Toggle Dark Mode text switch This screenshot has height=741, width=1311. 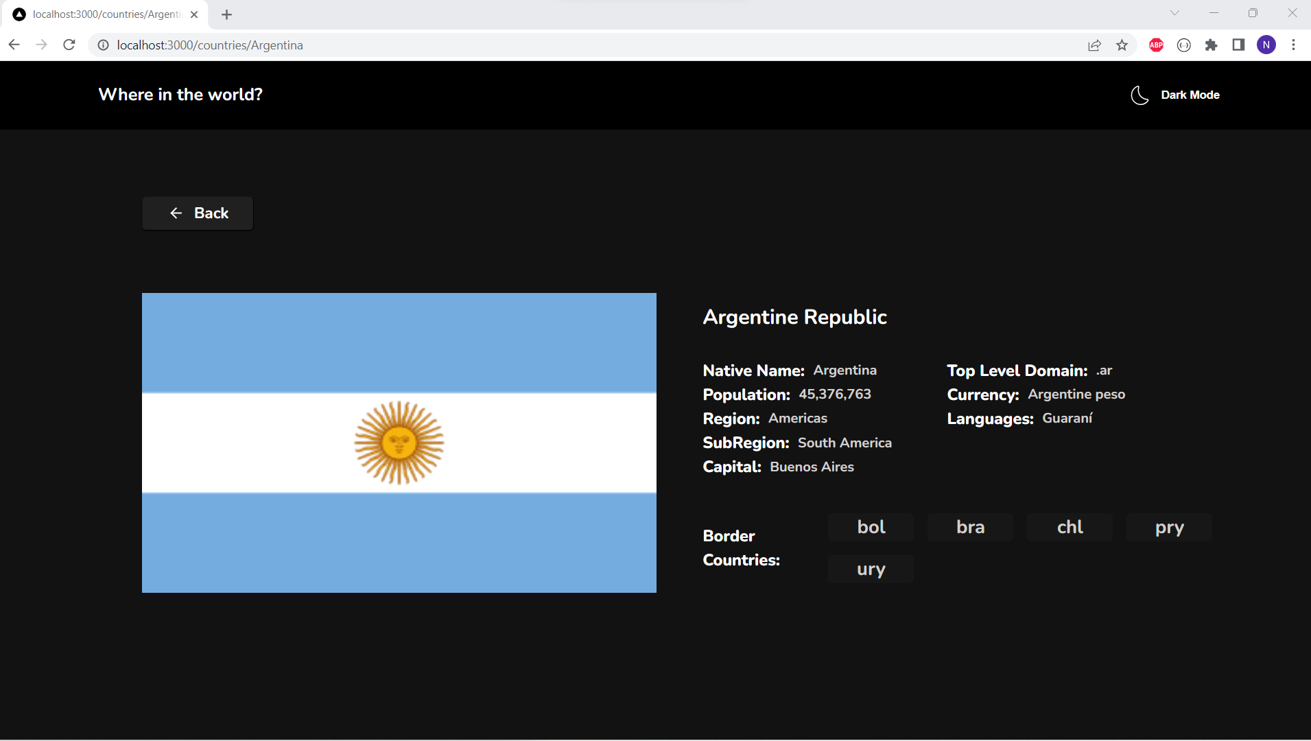point(1190,95)
